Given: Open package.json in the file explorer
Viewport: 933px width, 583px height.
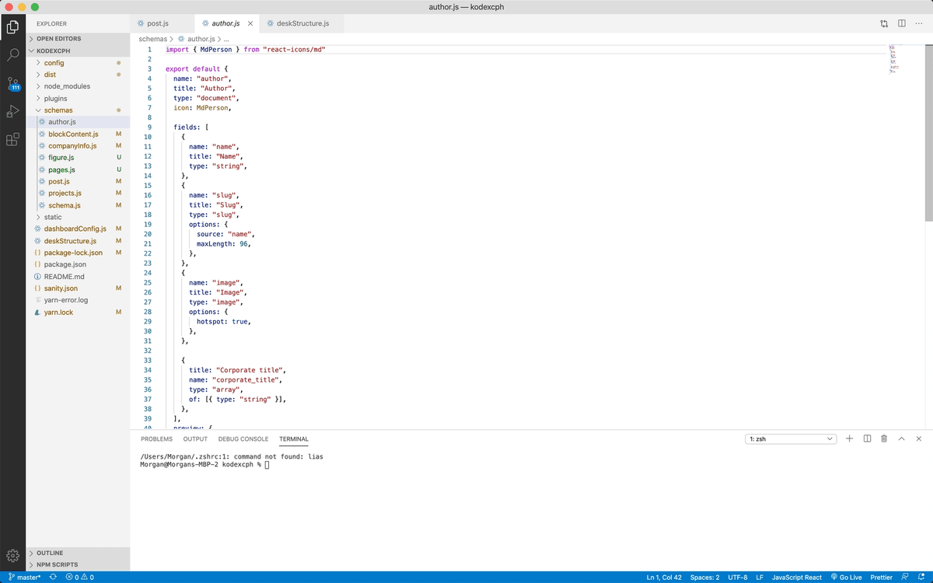Looking at the screenshot, I should point(65,264).
